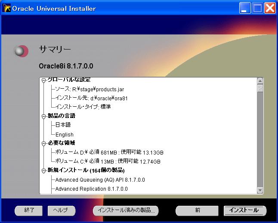Screen dimensions: 278x223
Task: Collapse the グローバルな設定 tree node
Action: (x=43, y=81)
